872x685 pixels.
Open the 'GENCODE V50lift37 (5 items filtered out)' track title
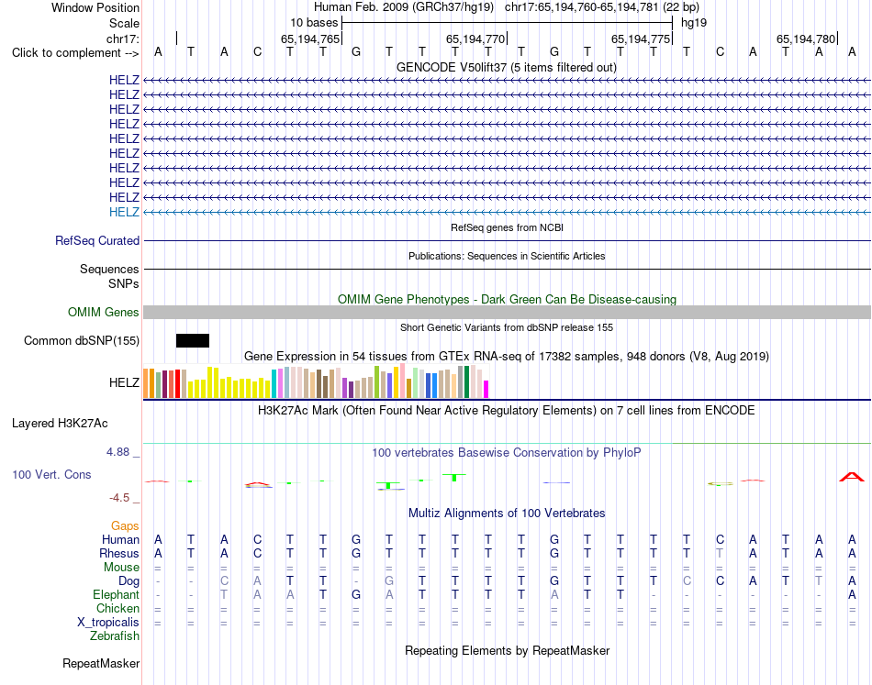click(x=506, y=67)
